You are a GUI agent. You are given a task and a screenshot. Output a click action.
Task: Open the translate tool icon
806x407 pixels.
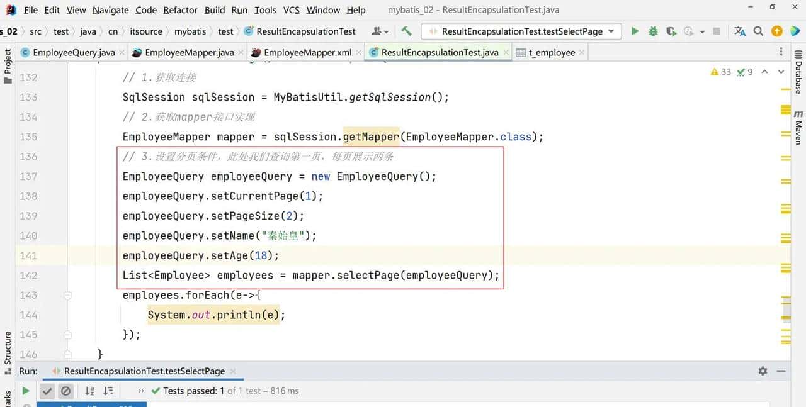point(740,31)
